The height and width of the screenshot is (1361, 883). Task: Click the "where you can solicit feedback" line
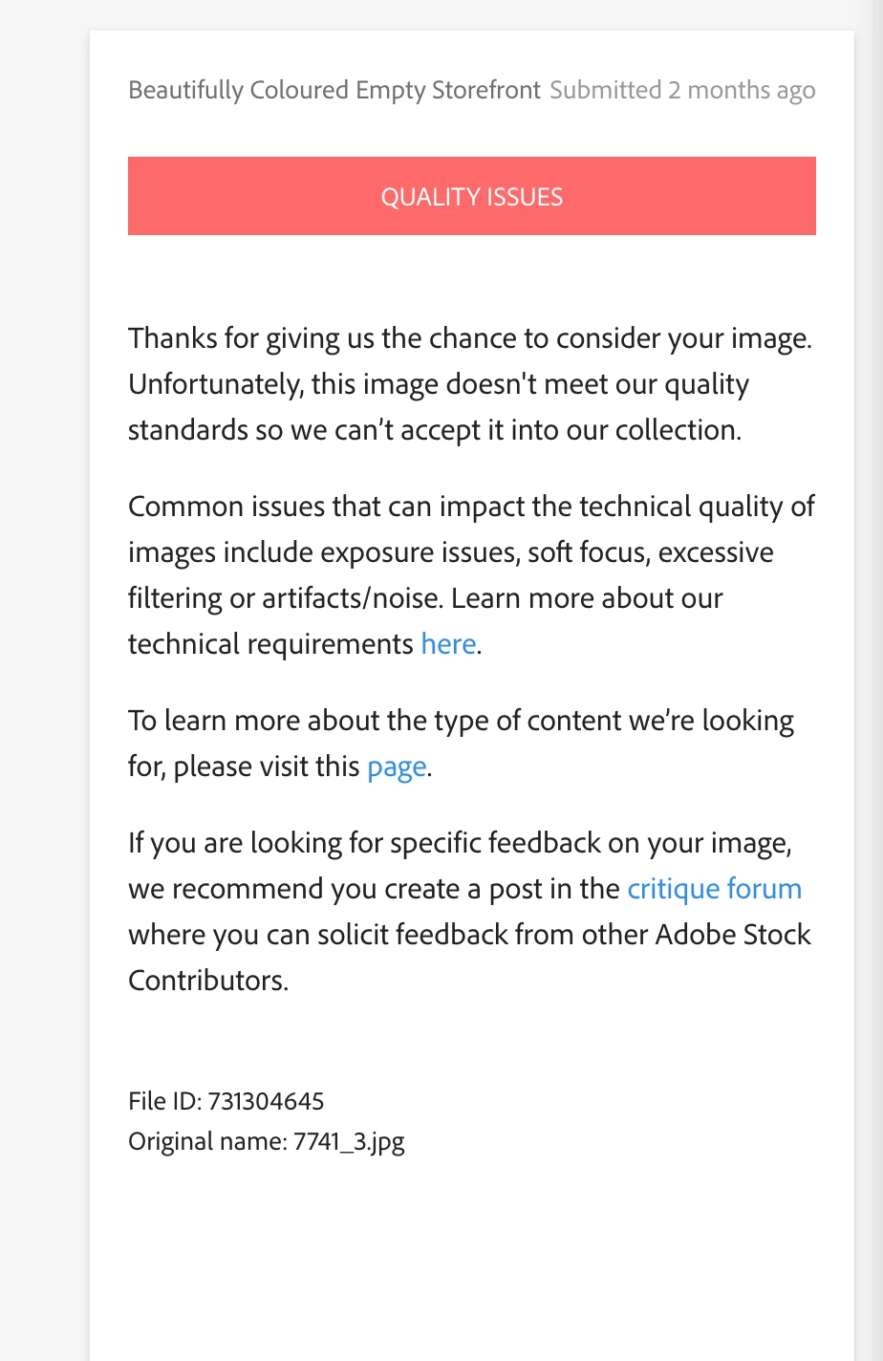pos(469,935)
